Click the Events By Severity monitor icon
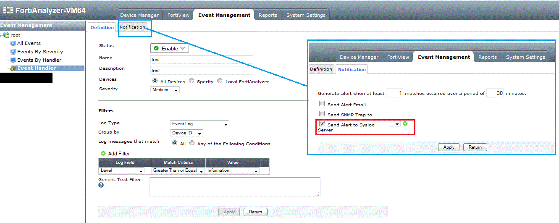The height and width of the screenshot is (223, 559). [13, 52]
